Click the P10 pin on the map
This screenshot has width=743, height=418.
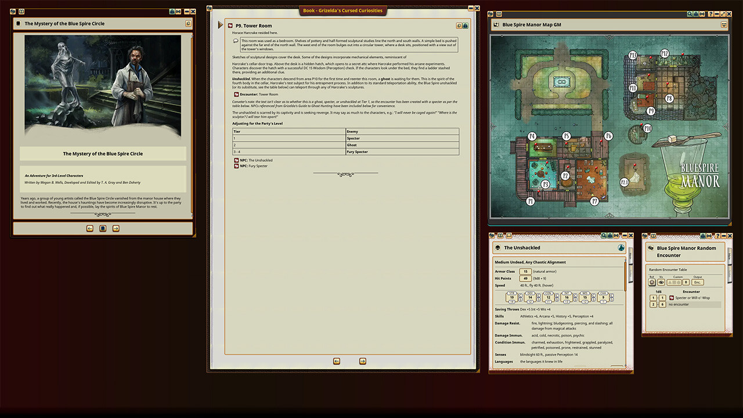click(x=647, y=128)
